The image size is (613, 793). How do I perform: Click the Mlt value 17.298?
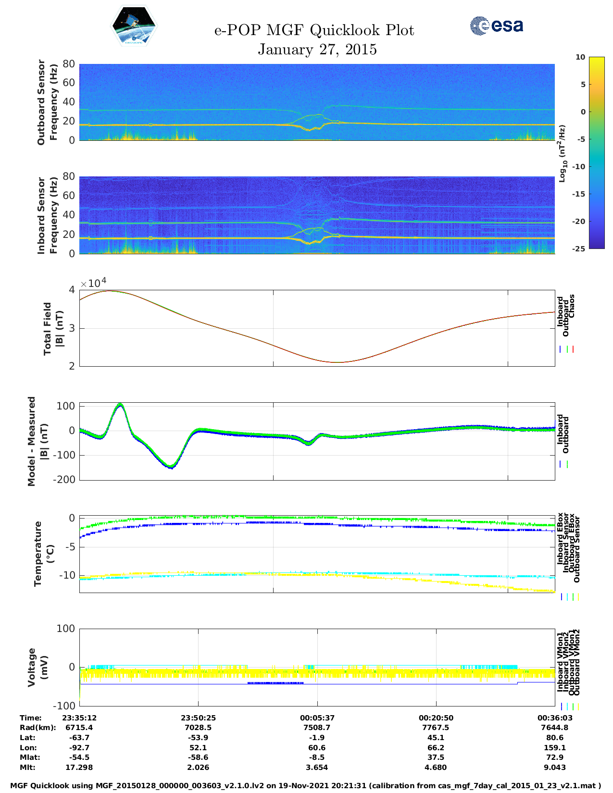79,768
